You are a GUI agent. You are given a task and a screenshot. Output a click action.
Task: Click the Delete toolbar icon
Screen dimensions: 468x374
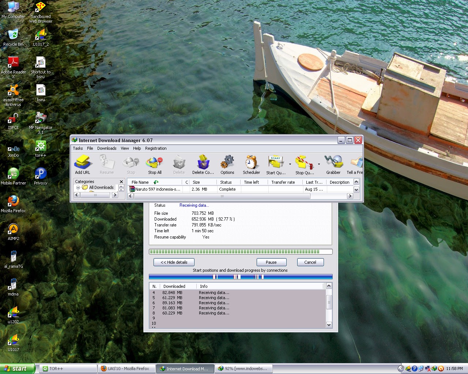179,165
